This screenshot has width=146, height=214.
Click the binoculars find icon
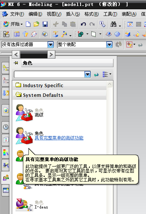(113, 24)
